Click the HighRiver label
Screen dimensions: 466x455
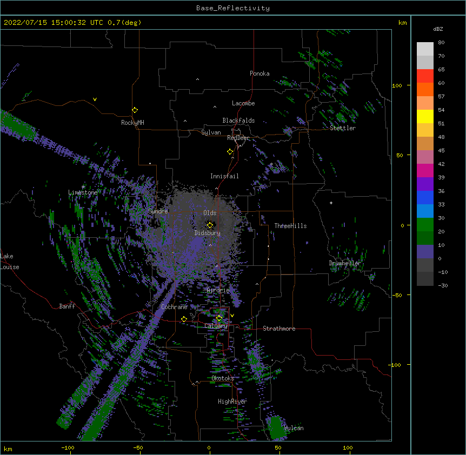click(232, 402)
